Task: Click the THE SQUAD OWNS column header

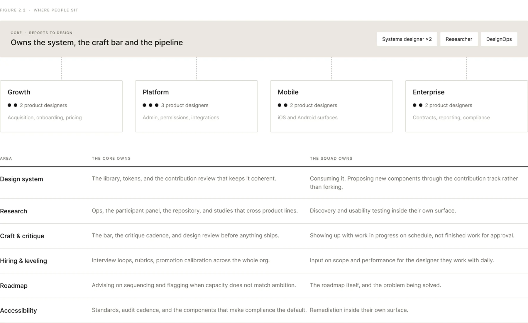Action: 331,158
